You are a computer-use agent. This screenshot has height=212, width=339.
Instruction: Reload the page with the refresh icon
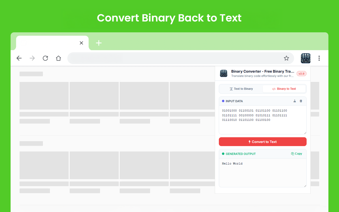pos(45,58)
